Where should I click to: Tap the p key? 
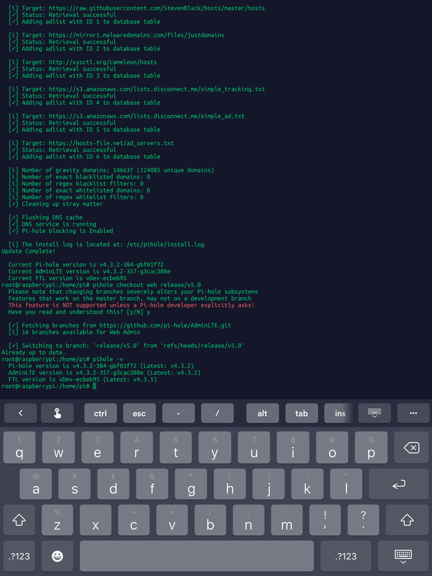pyautogui.click(x=371, y=447)
